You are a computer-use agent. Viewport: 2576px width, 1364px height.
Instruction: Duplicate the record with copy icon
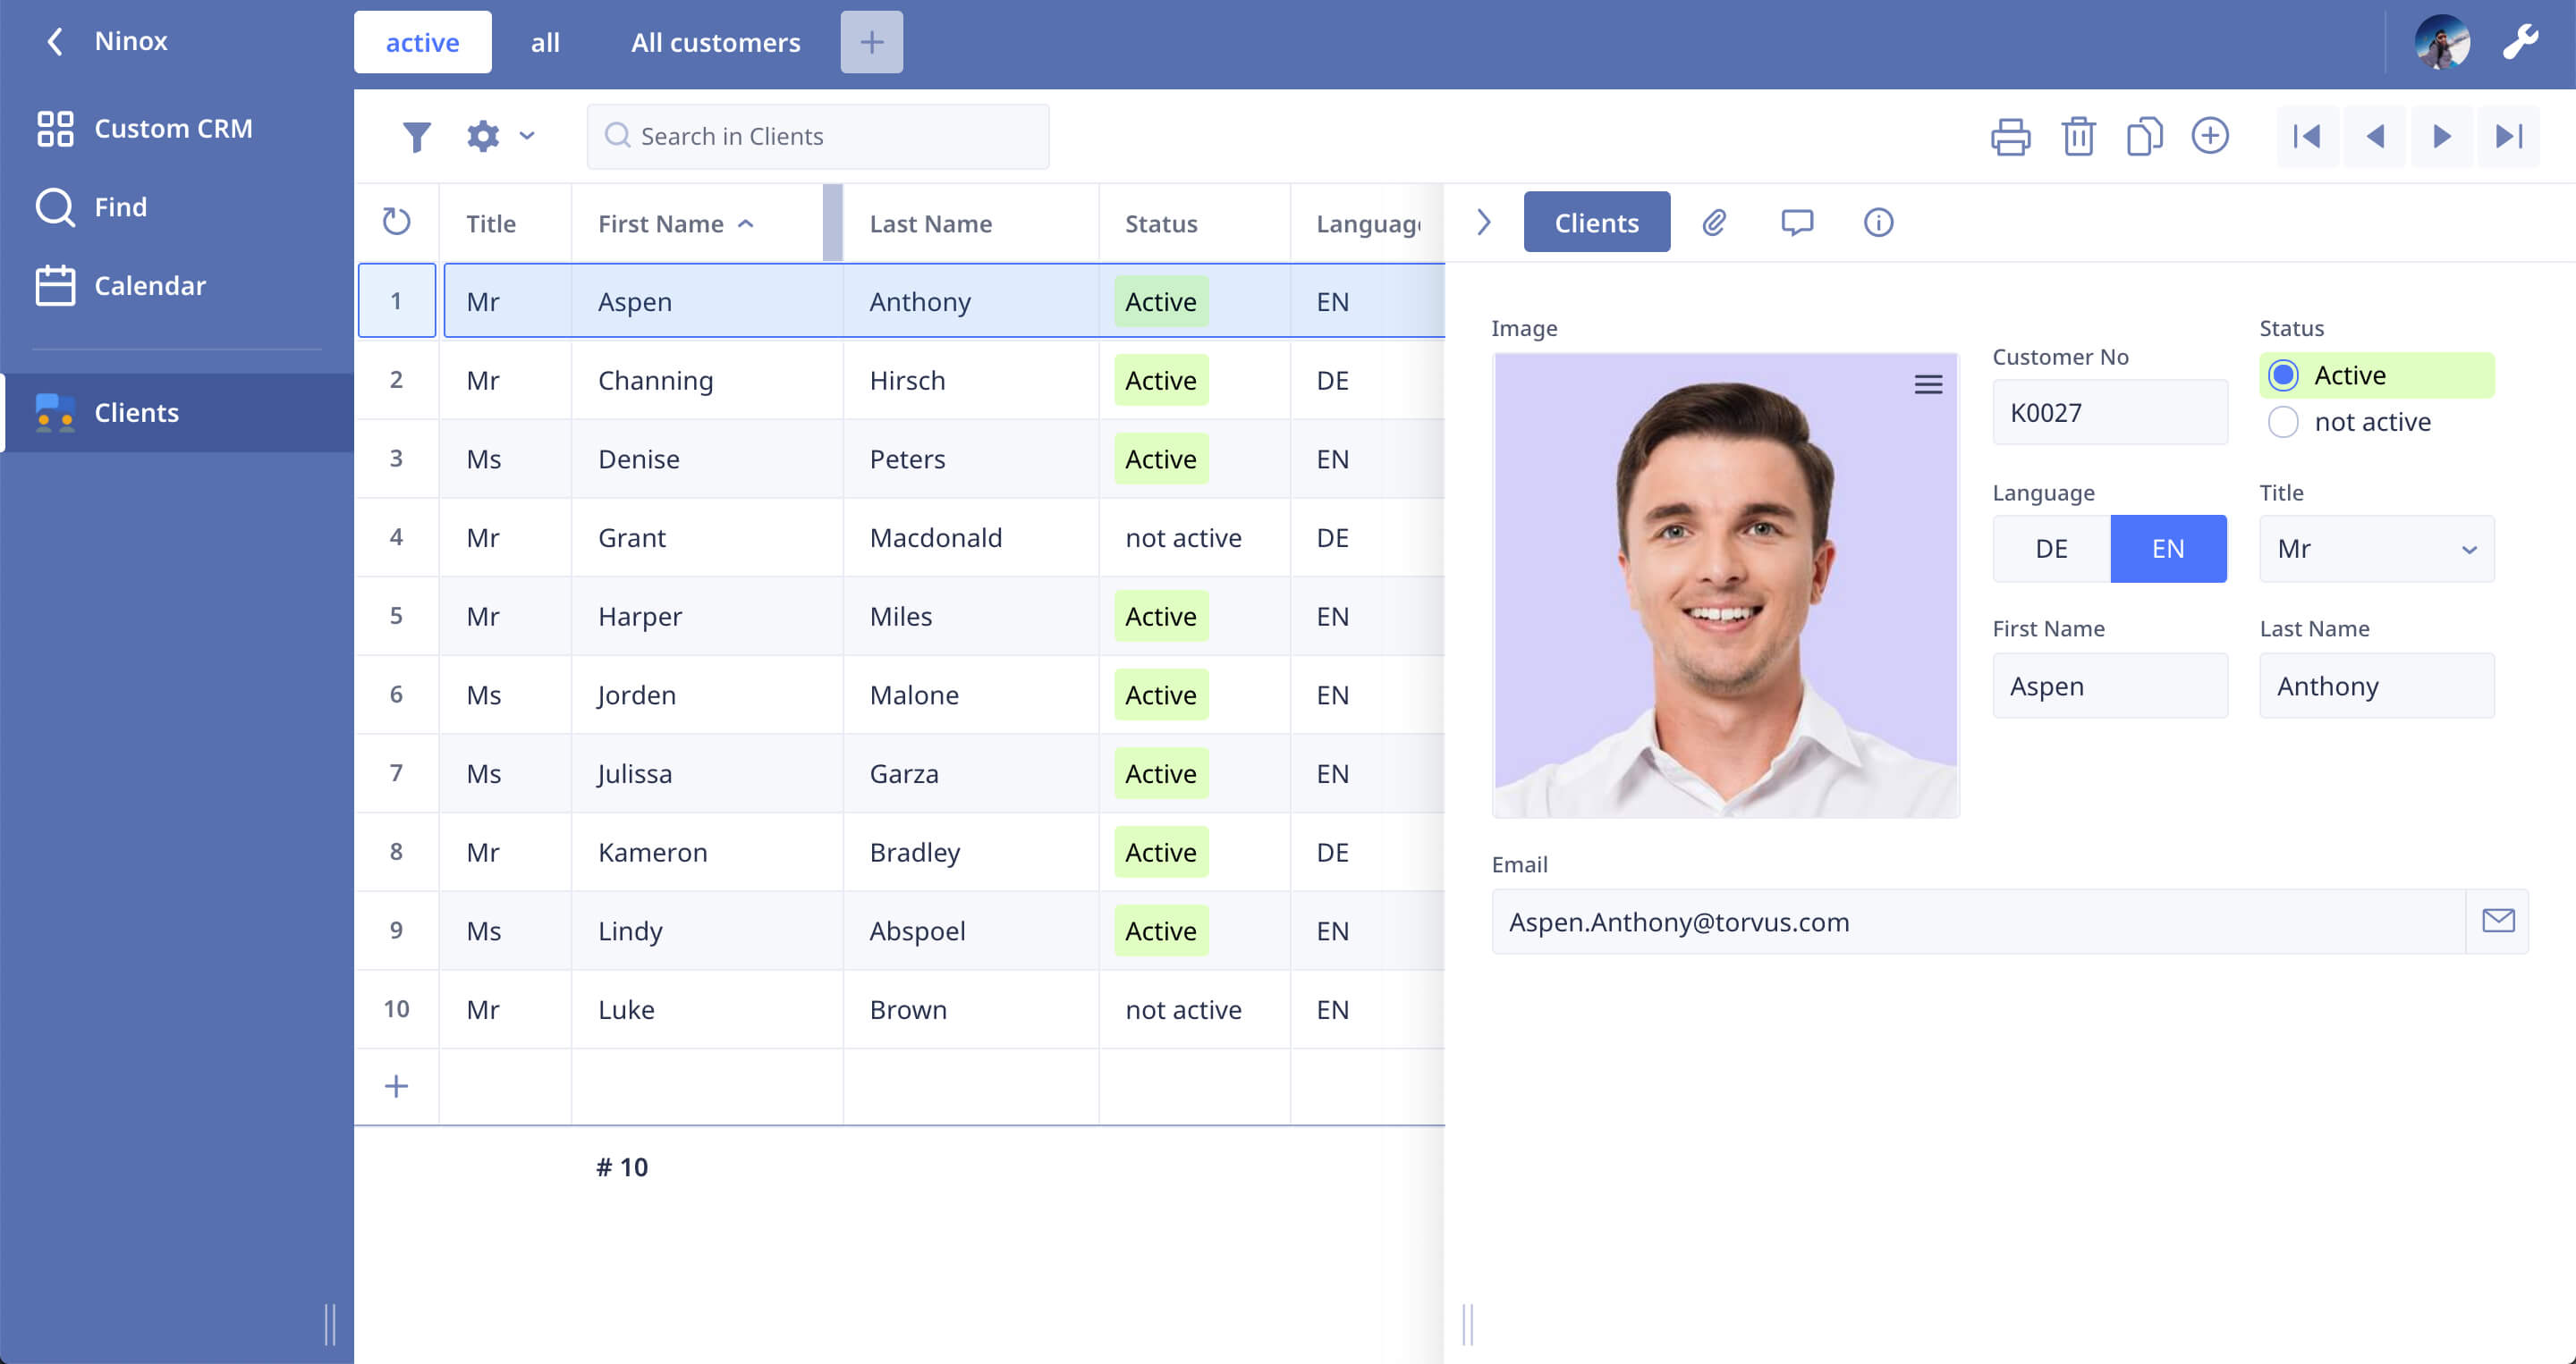[x=2144, y=136]
